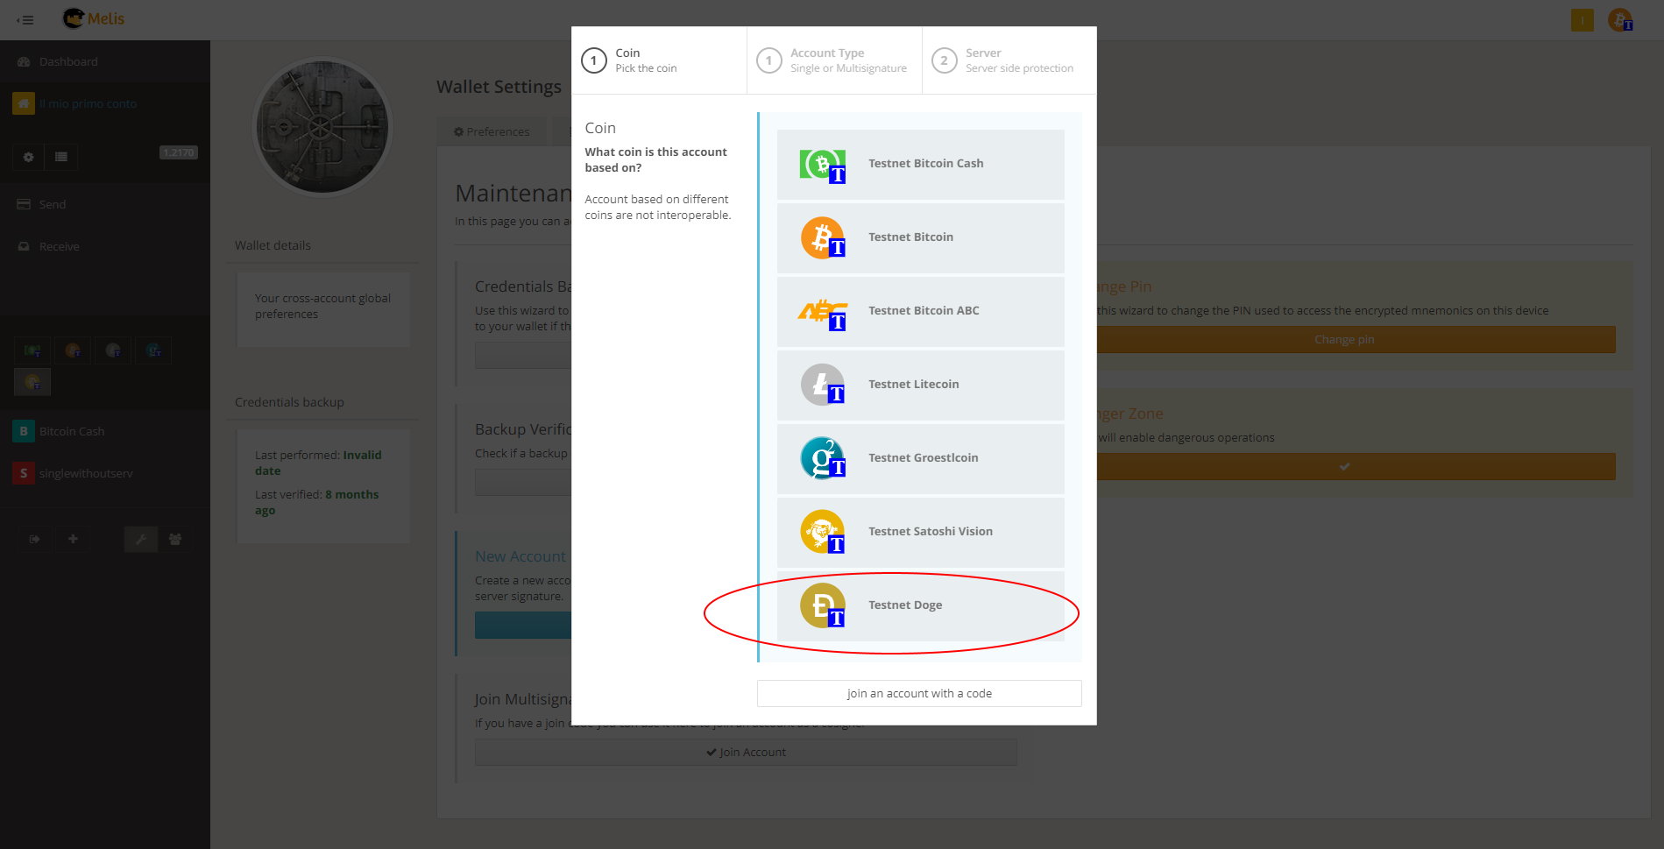Screen dimensions: 1664x849
Task: Click the 'Your cross-account global preferences' text
Action: (x=322, y=306)
